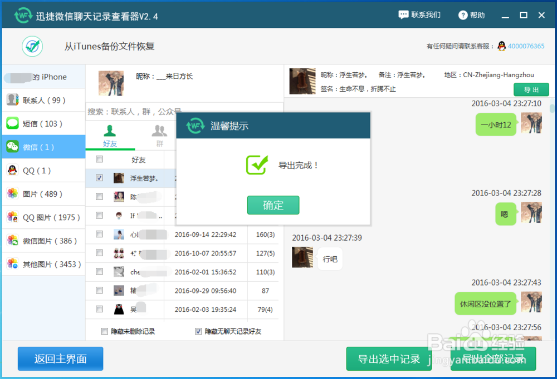Screen dimensions: 557x379
Task: Open the QQ图片 sidebar icon
Action: (x=12, y=217)
